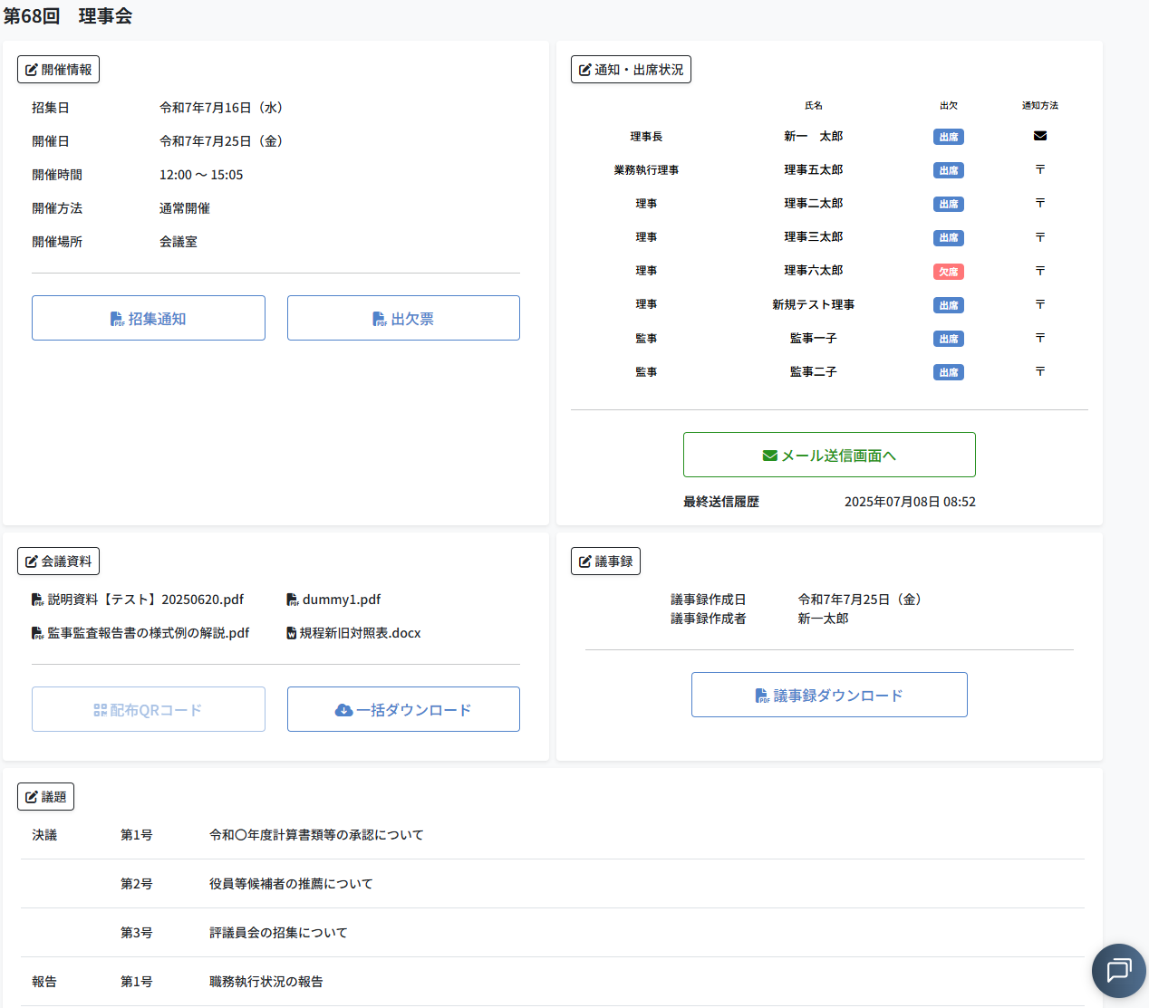Click PDF icon beside dummy1.pdf

[x=292, y=600]
